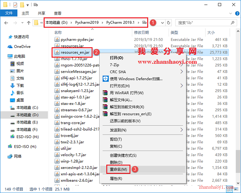Click the Desktop icon in sidebar
The width and height of the screenshot is (241, 193).
tap(12, 100)
